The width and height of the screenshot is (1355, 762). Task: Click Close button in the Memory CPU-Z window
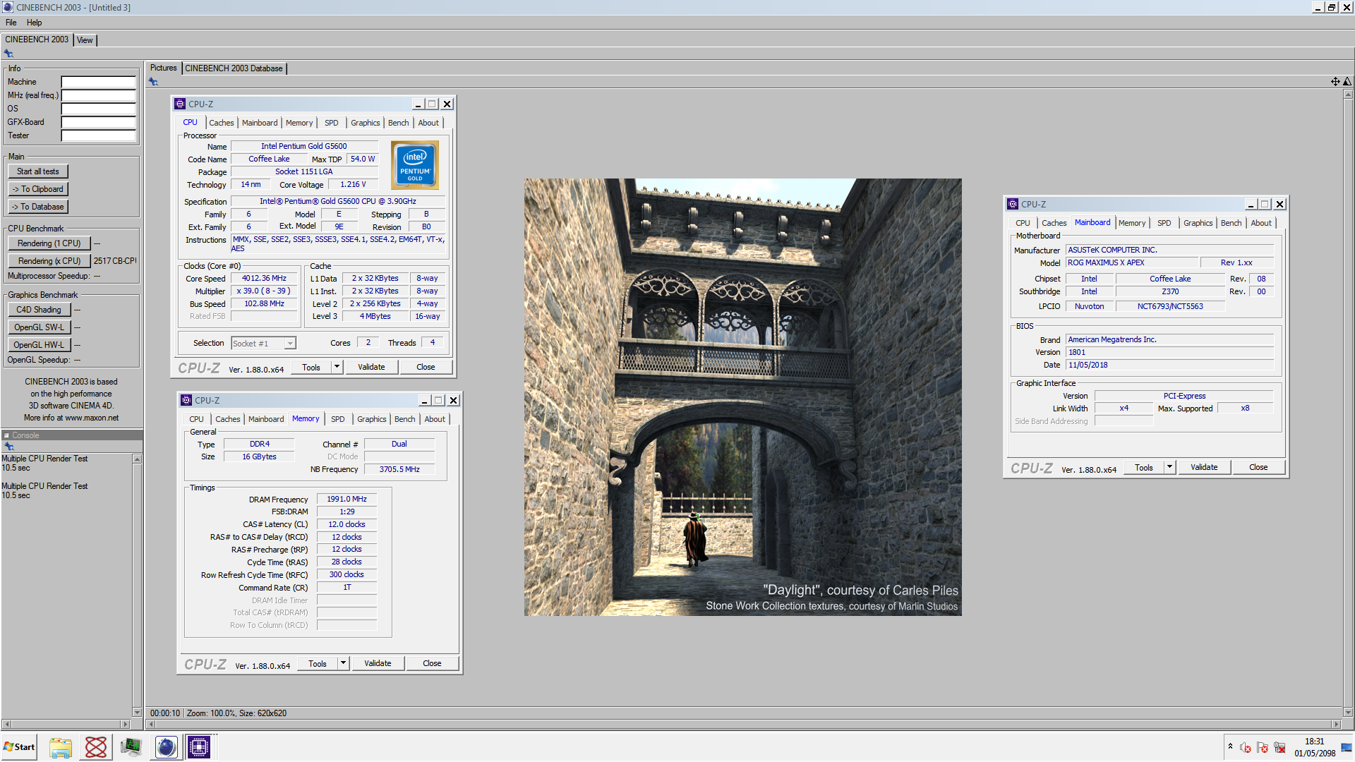(x=432, y=663)
